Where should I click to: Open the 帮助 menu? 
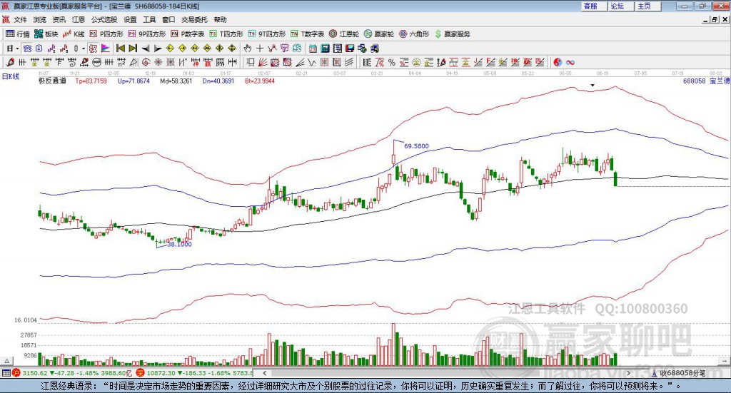point(220,19)
